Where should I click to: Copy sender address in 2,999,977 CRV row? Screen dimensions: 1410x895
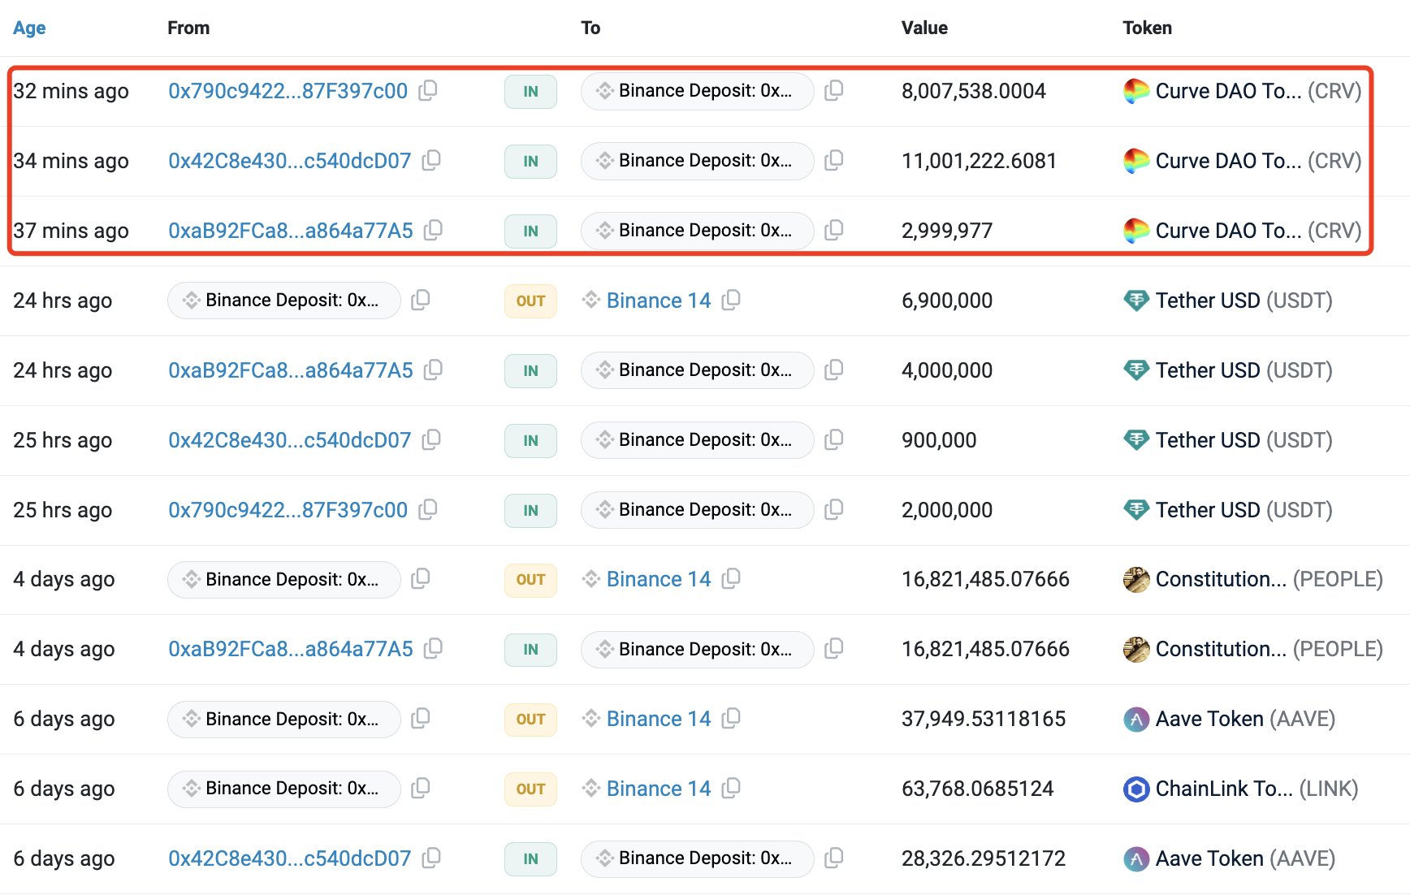click(x=434, y=230)
